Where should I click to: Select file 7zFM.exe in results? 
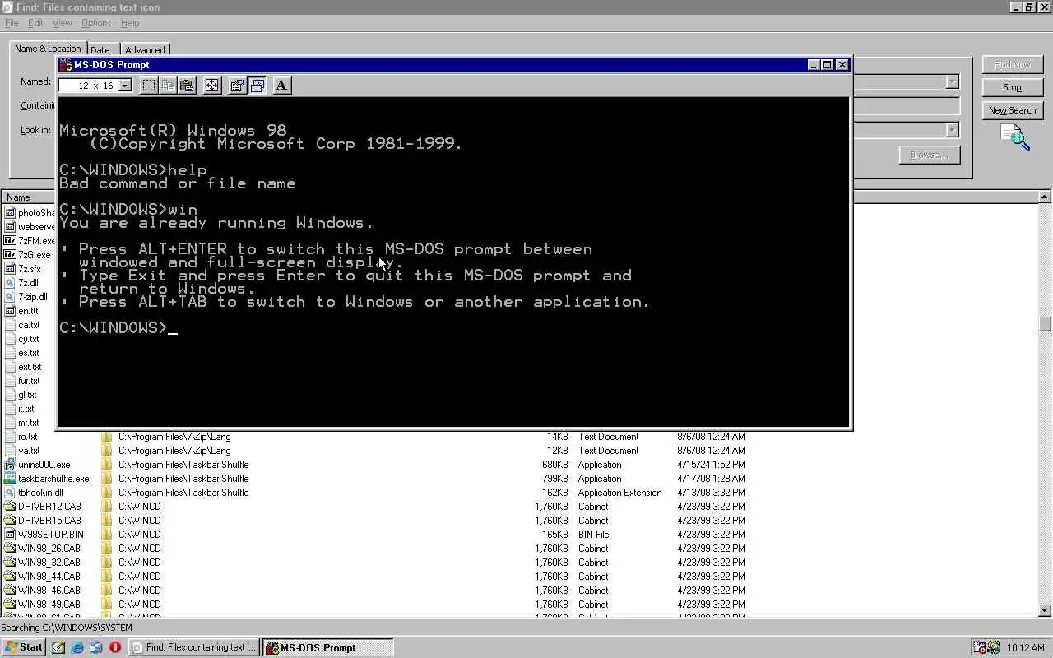coord(30,241)
